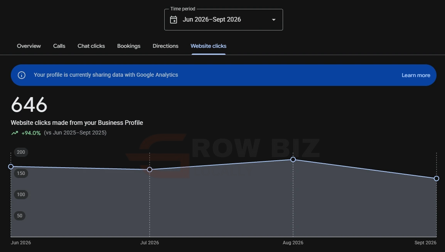This screenshot has width=445, height=252.
Task: Open the Chat clicks tab
Action: [x=91, y=46]
